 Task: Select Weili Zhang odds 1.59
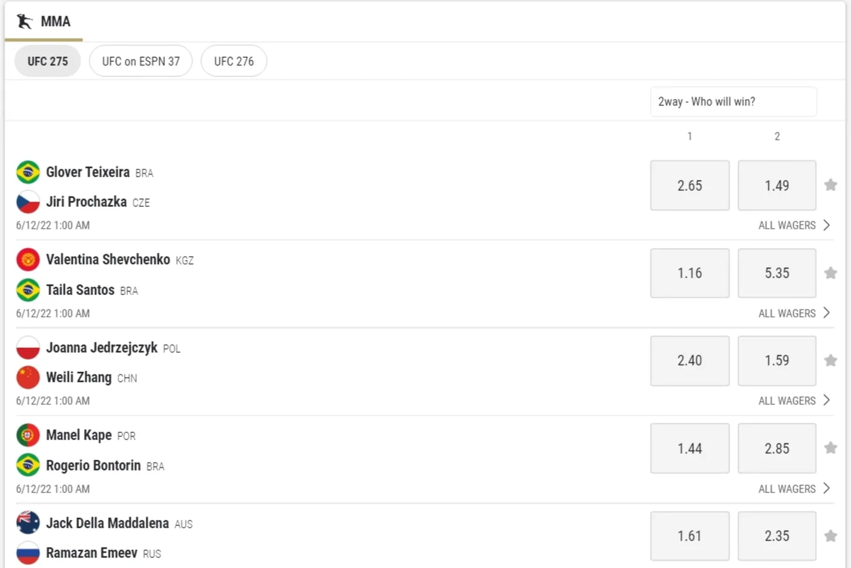click(x=777, y=361)
